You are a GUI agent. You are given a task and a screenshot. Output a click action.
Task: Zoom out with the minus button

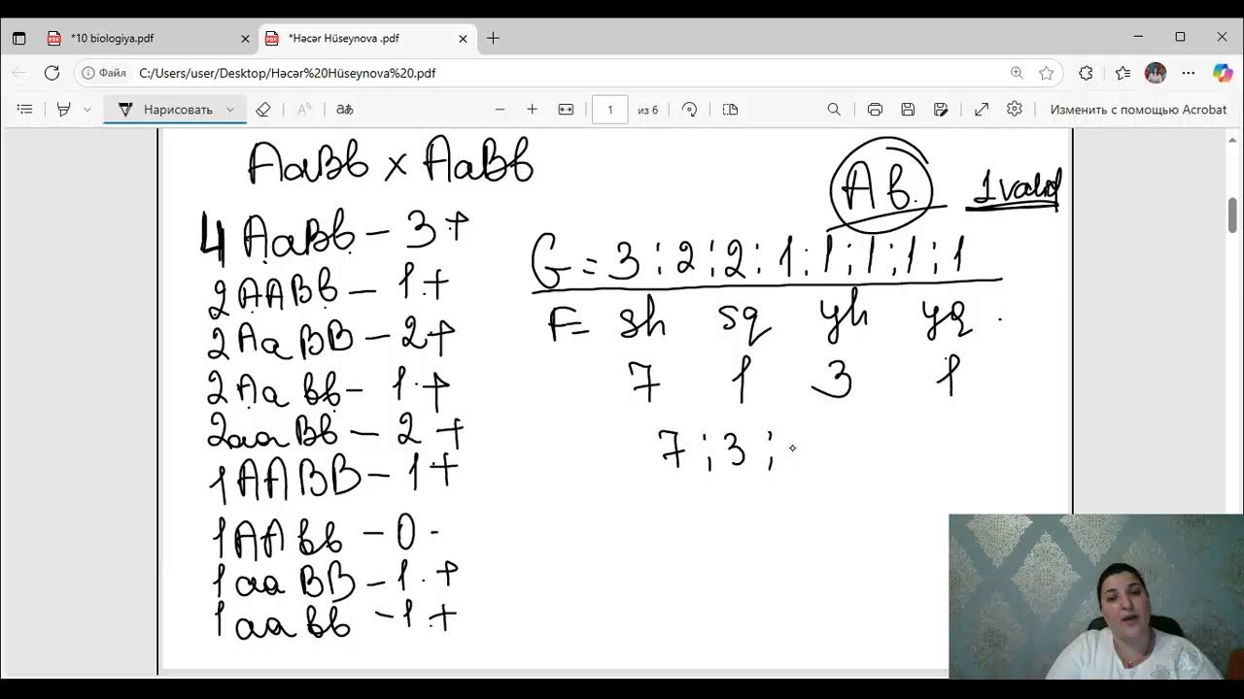[x=500, y=110]
